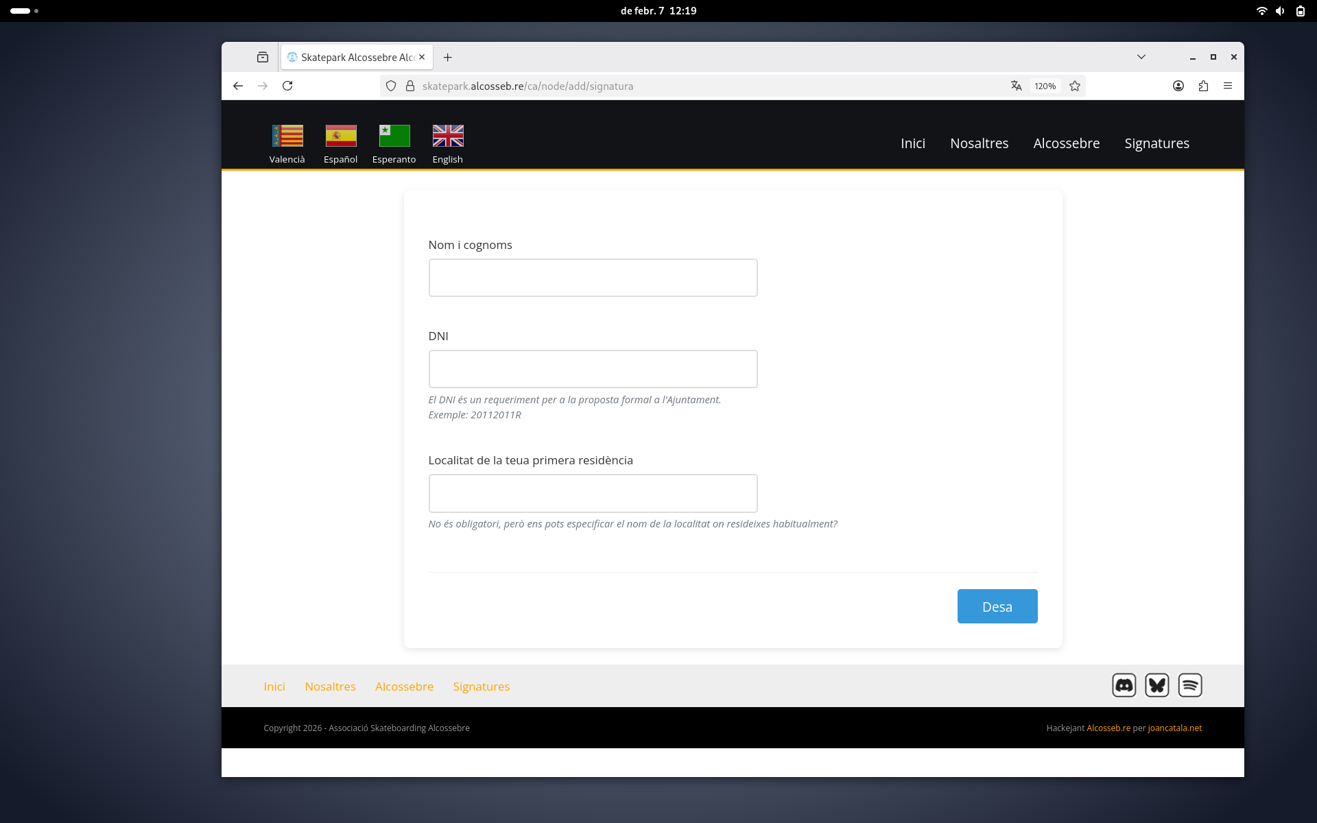Switch to English with UK flag
This screenshot has width=1317, height=823.
[x=447, y=136]
